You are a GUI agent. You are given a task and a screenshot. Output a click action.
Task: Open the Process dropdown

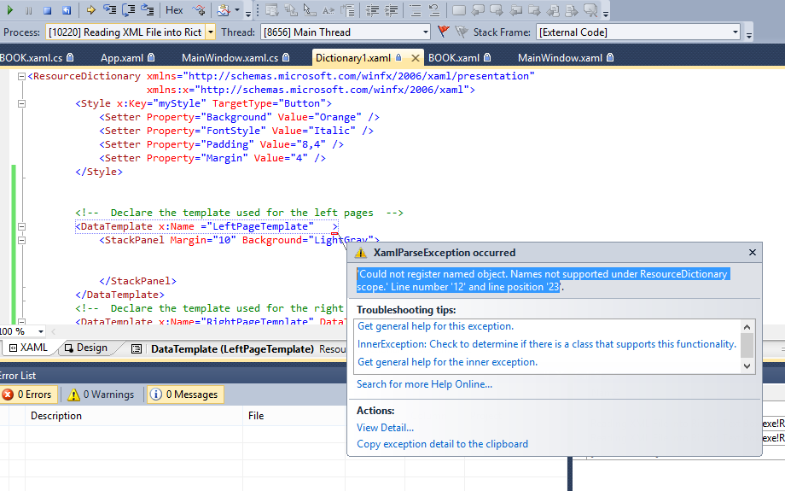tap(210, 32)
